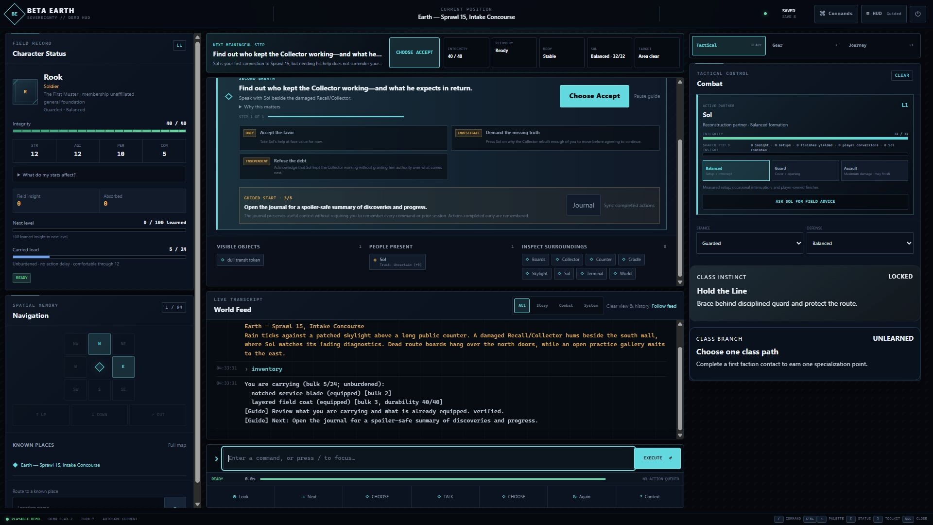
Task: Expand What do my stats affect
Action: (99, 175)
